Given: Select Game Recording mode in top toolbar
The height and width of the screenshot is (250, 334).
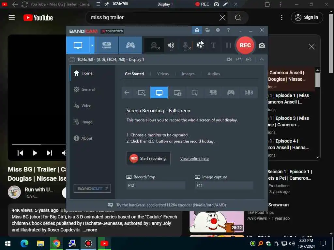Looking at the screenshot, I should click(x=130, y=45).
